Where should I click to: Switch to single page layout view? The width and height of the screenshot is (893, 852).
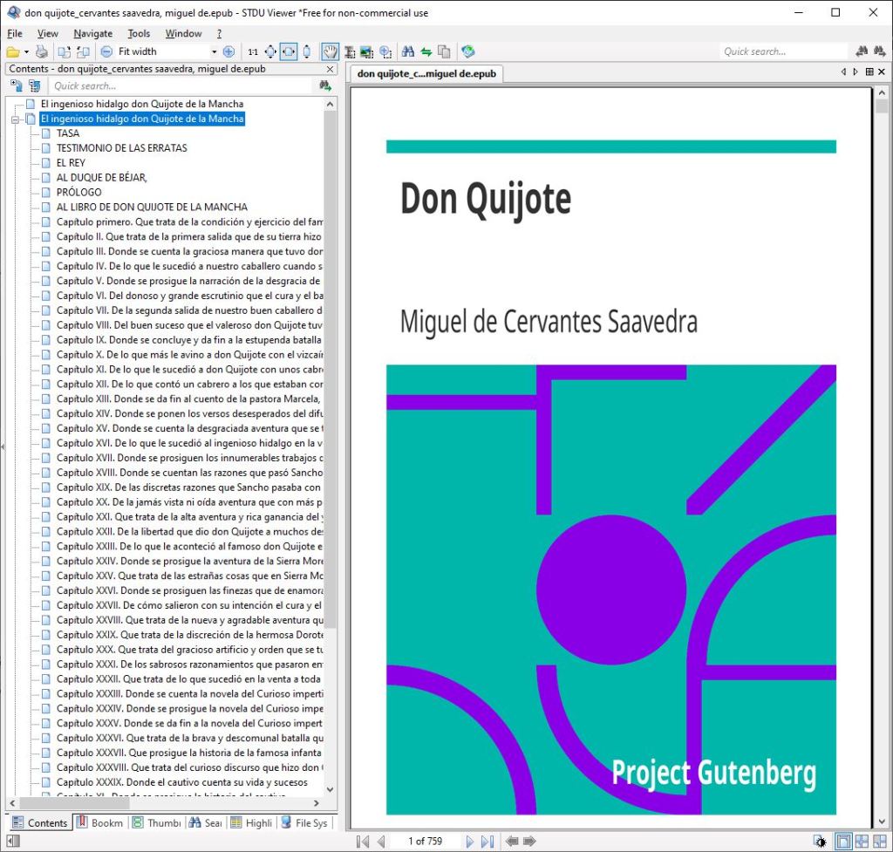coord(843,842)
